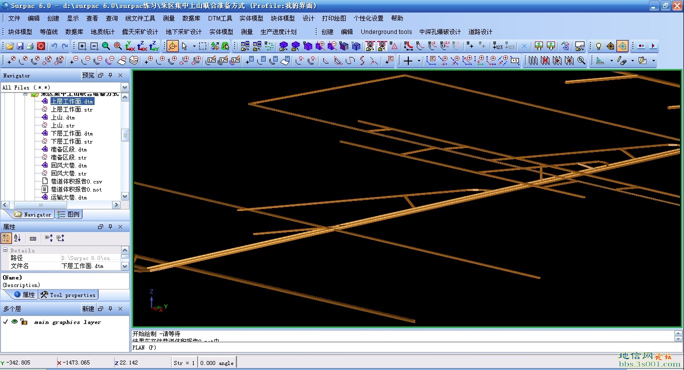Toggle active checkmark of main graphics layer

6,321
